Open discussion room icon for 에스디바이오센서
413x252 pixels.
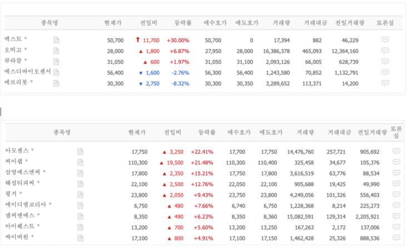385,72
